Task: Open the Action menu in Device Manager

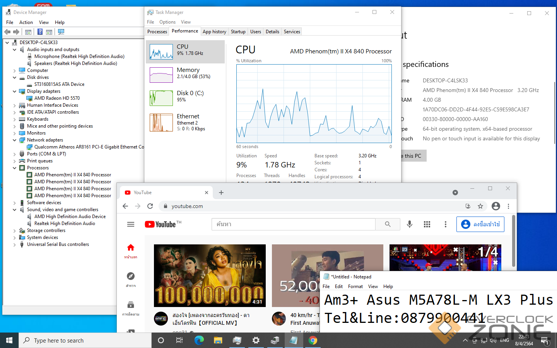Action: pos(26,22)
